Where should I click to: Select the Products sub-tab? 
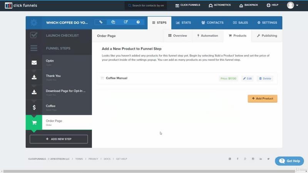238,36
